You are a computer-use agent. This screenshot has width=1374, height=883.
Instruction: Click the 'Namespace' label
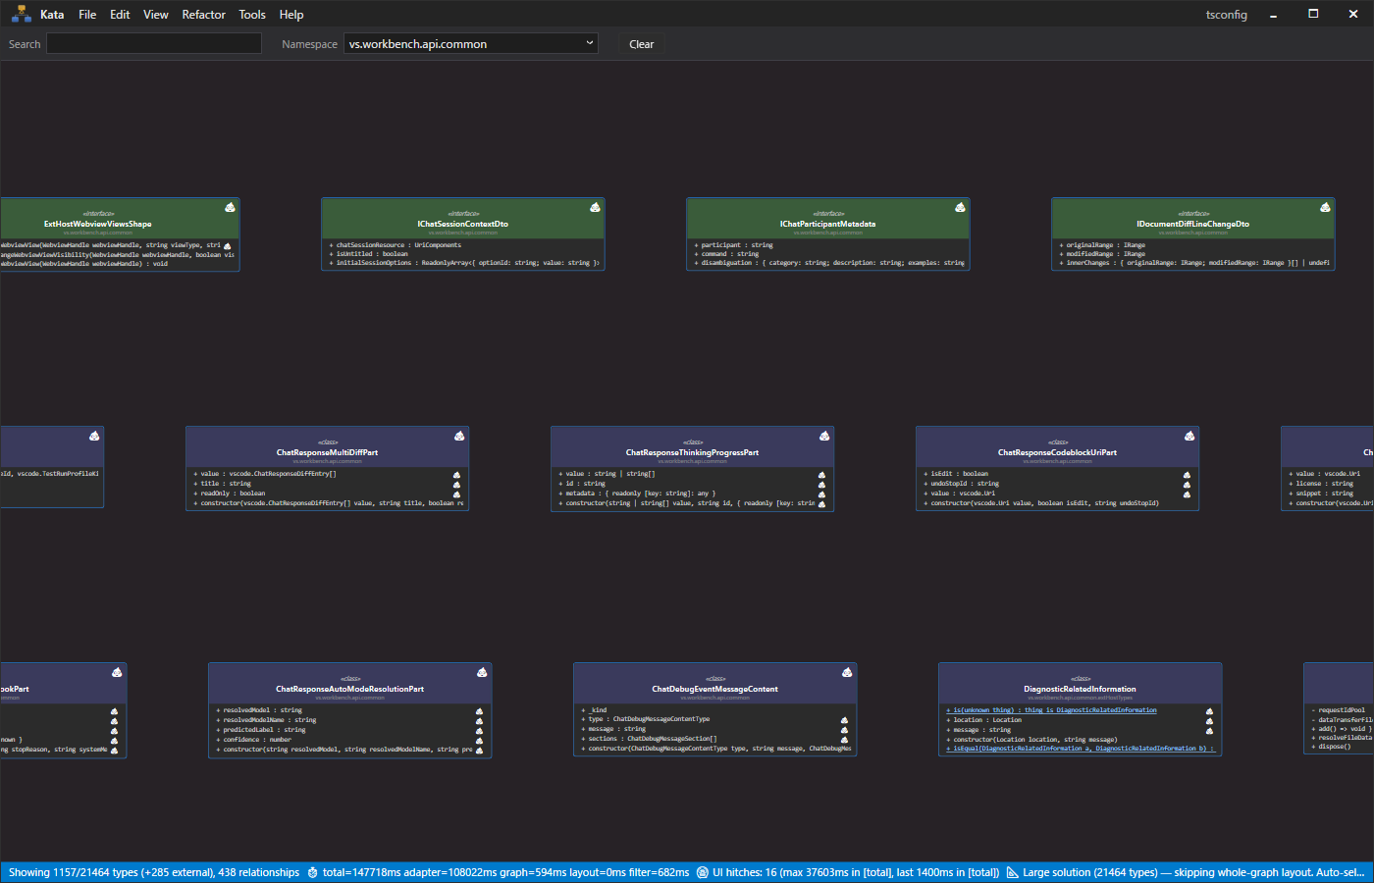coord(309,44)
